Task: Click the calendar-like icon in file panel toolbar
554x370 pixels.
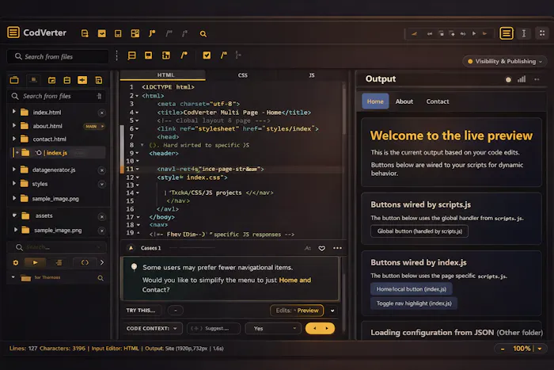Action: (52, 80)
